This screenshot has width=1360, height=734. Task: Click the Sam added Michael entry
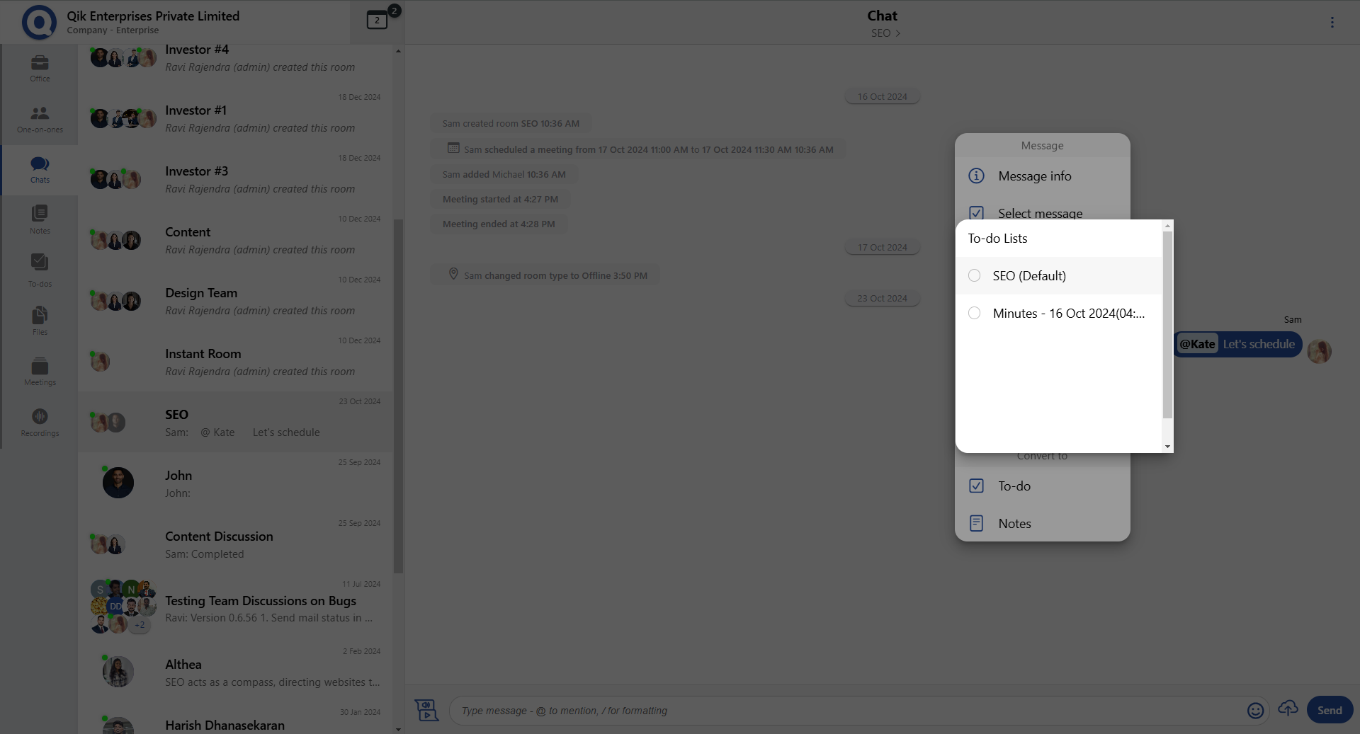coord(504,174)
